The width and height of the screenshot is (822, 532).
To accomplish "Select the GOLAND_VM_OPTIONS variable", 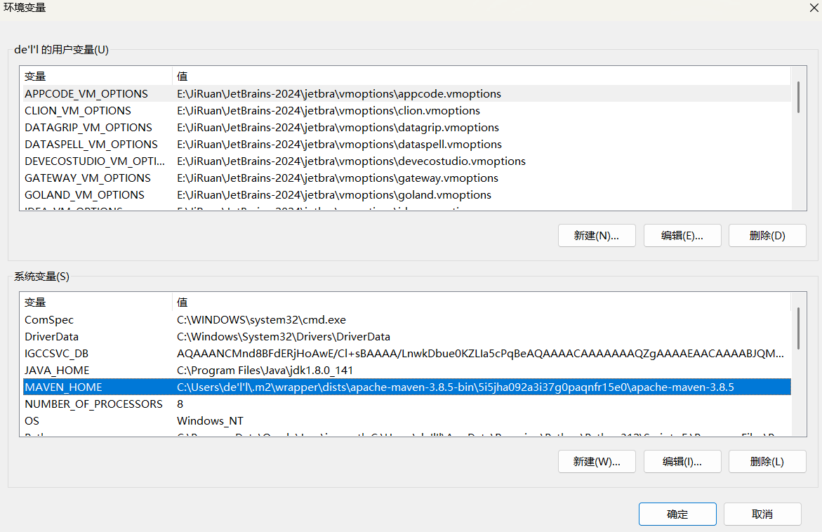I will pyautogui.click(x=84, y=194).
